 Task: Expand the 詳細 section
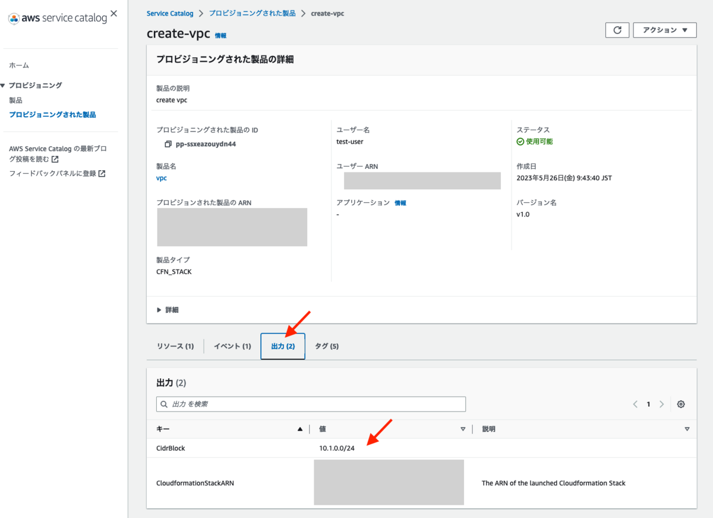(x=168, y=310)
